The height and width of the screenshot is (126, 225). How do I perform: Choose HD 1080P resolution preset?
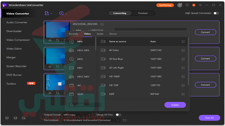pyautogui.click(x=142, y=76)
